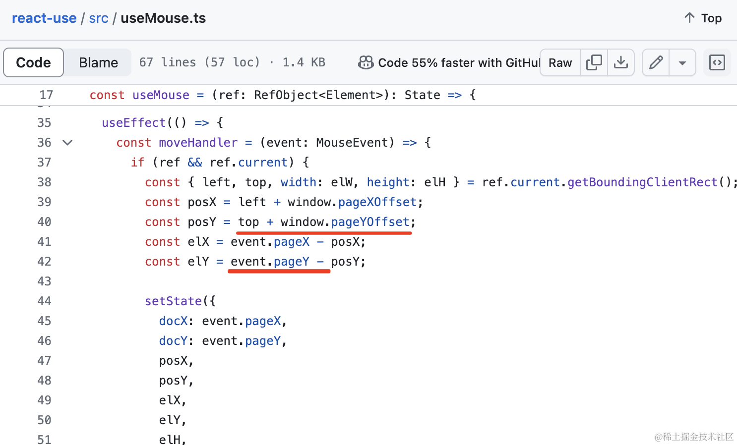
Task: Select line number 41
Action: coord(44,242)
